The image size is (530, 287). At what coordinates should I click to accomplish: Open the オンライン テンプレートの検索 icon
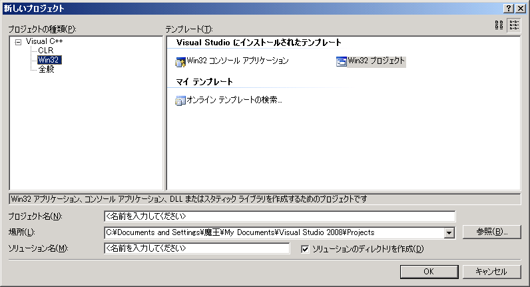[x=180, y=101]
